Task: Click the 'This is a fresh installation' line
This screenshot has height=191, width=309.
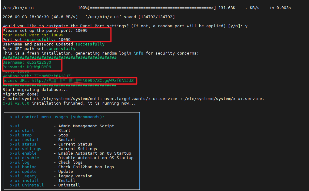Action: click(101, 53)
